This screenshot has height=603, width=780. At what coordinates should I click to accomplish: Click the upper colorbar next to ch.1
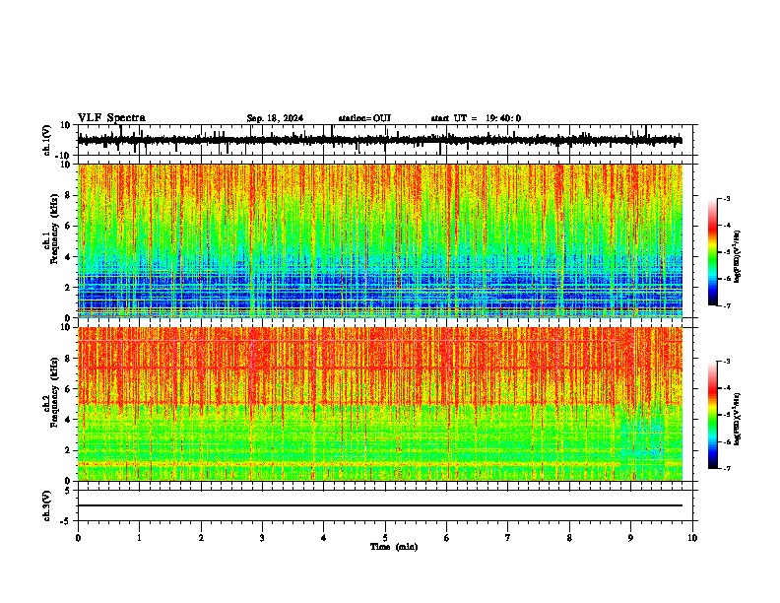tap(713, 252)
